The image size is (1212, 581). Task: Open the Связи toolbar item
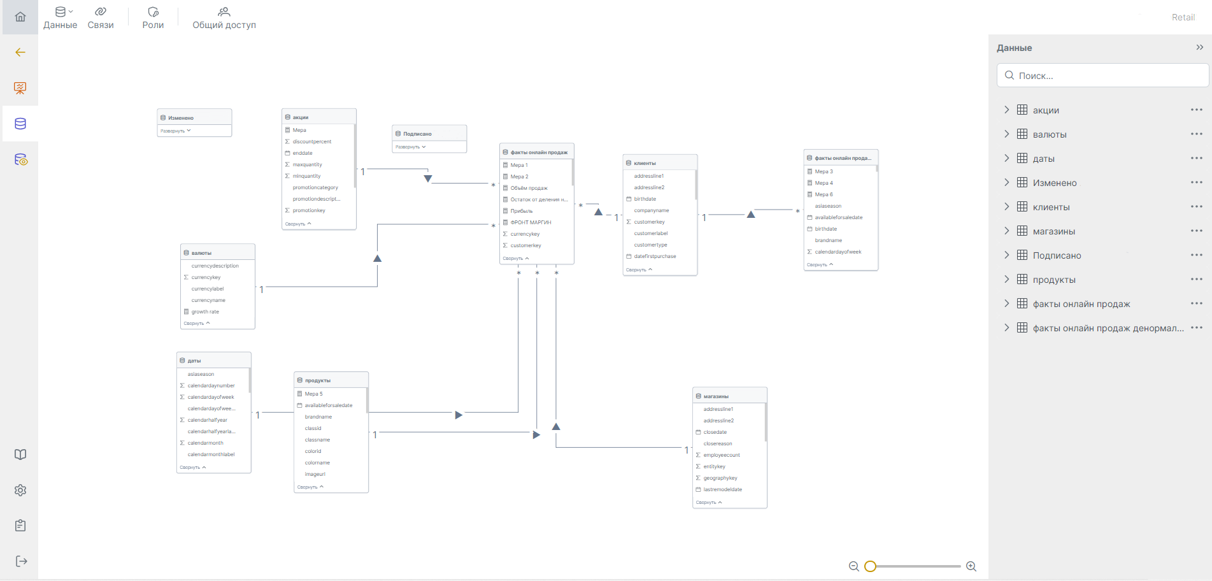click(101, 18)
